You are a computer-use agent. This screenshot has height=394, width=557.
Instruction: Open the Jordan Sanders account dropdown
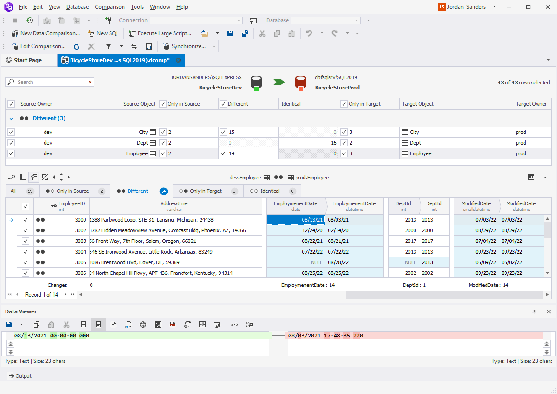[494, 7]
